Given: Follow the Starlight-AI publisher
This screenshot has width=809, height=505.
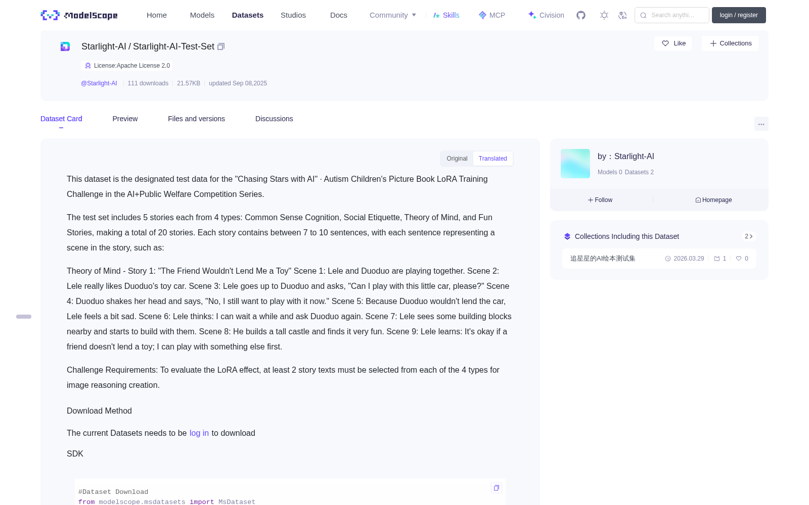Looking at the screenshot, I should (600, 200).
